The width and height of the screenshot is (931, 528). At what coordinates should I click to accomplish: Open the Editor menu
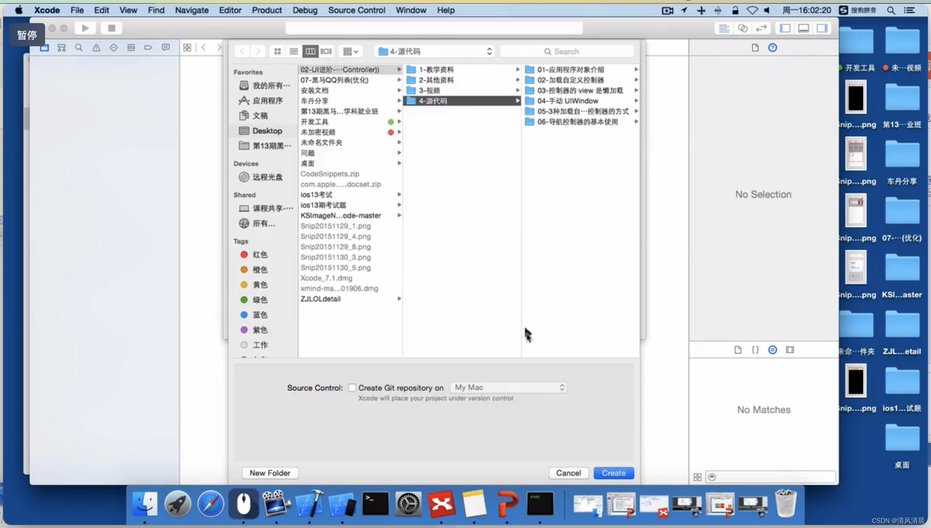230,10
